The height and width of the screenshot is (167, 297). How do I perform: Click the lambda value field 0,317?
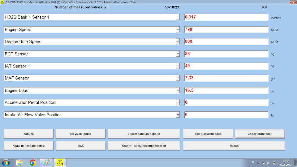[226, 17]
